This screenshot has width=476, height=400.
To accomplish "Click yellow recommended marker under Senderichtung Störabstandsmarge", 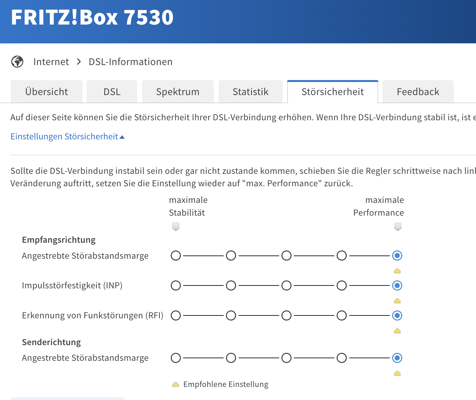I will click(397, 373).
